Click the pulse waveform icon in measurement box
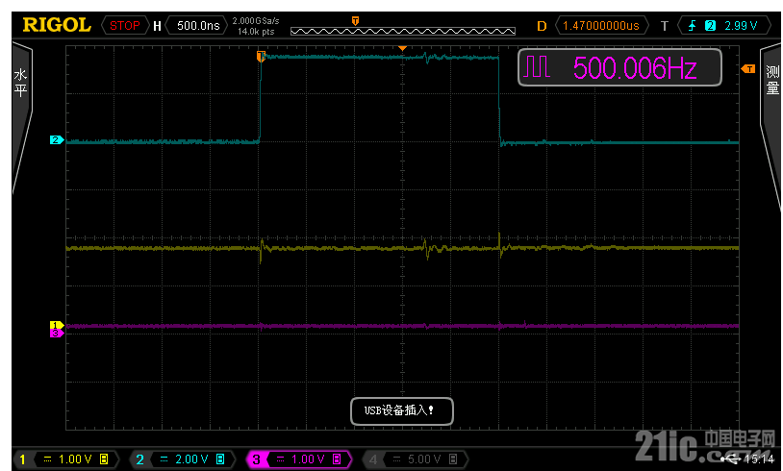Viewport: 783px width, 471px height. [537, 67]
